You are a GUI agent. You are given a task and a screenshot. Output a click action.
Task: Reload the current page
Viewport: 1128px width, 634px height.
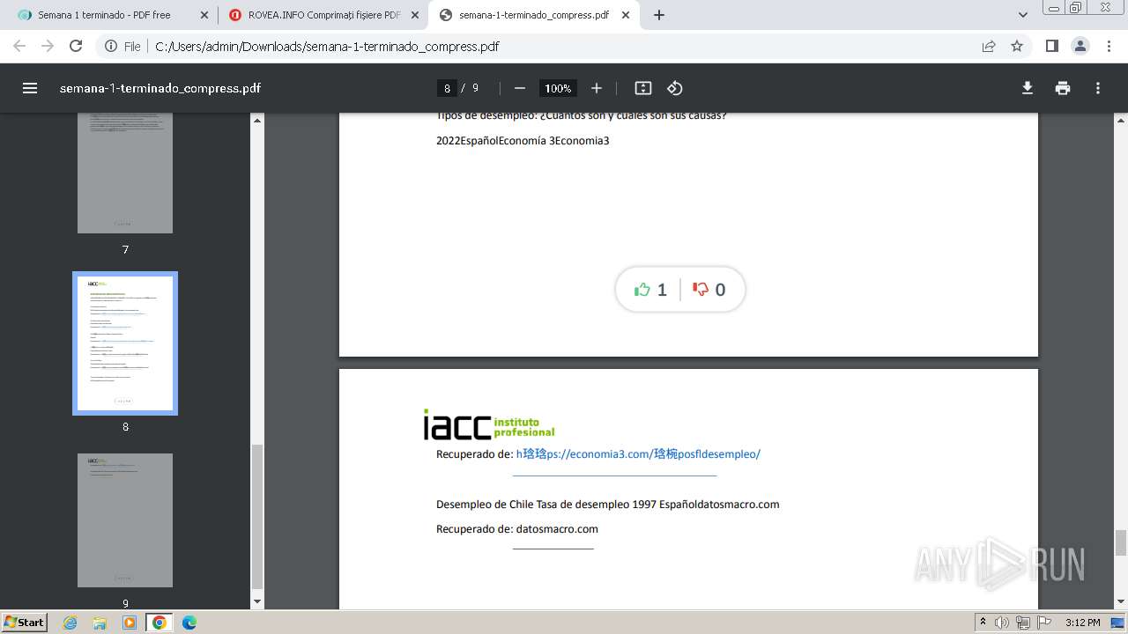point(76,47)
